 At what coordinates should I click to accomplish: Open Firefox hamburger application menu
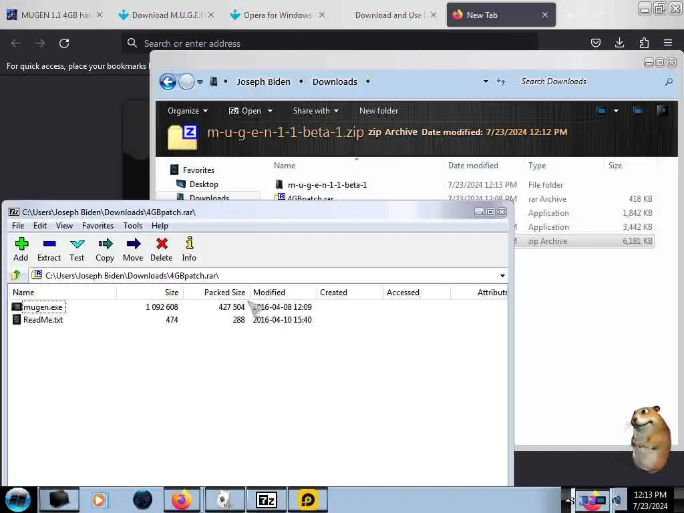point(668,43)
